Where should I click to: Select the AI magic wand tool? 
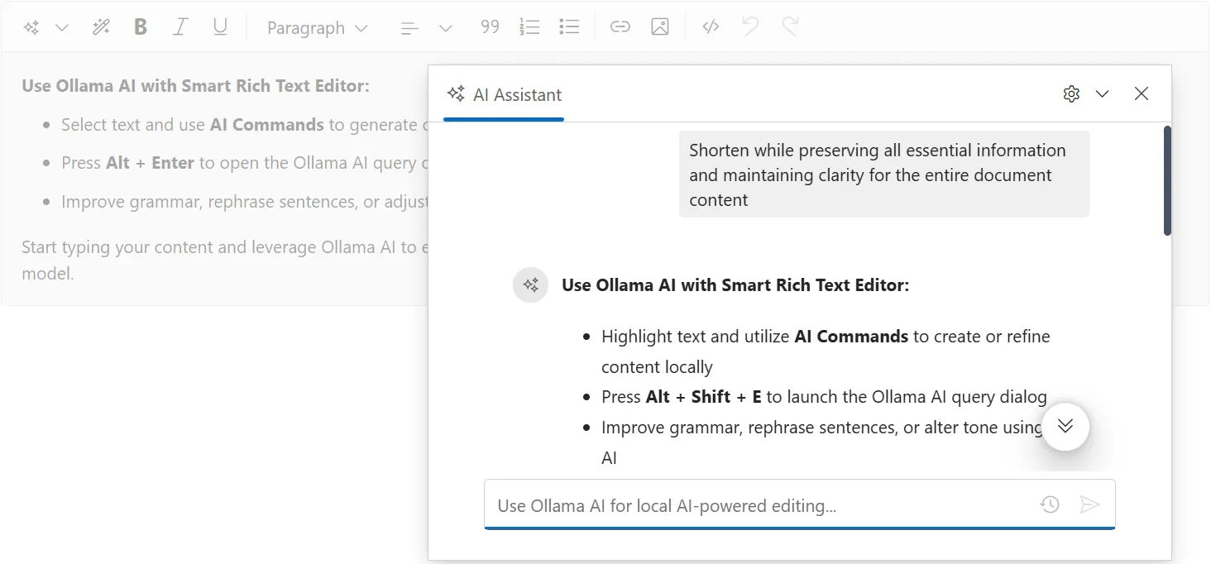point(101,27)
